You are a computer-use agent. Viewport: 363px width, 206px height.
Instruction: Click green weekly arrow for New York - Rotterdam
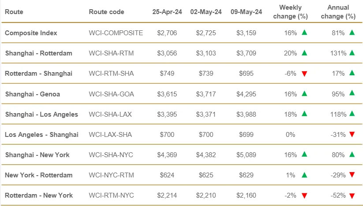304,175
